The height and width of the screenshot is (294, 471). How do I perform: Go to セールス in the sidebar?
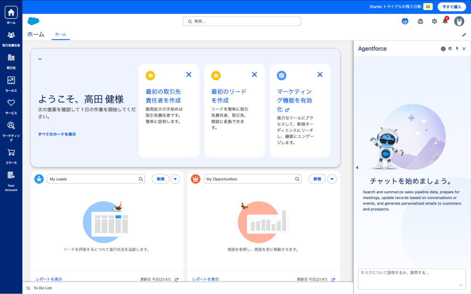tap(11, 83)
